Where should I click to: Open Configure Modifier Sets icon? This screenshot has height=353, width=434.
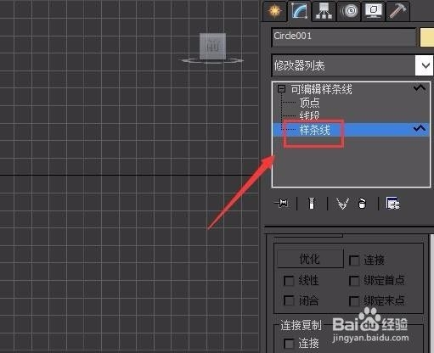(393, 203)
